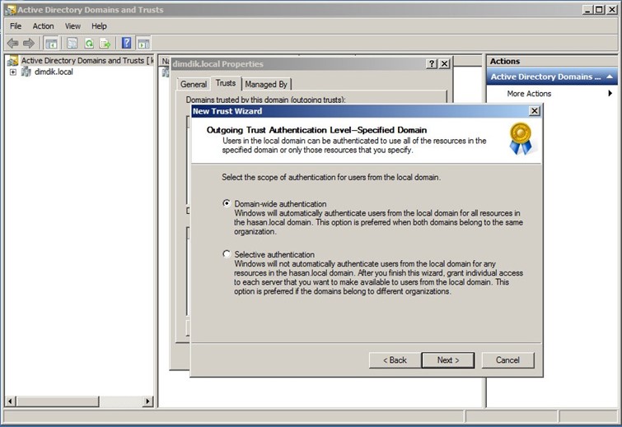Open the View menu
The width and height of the screenshot is (622, 427).
72,26
